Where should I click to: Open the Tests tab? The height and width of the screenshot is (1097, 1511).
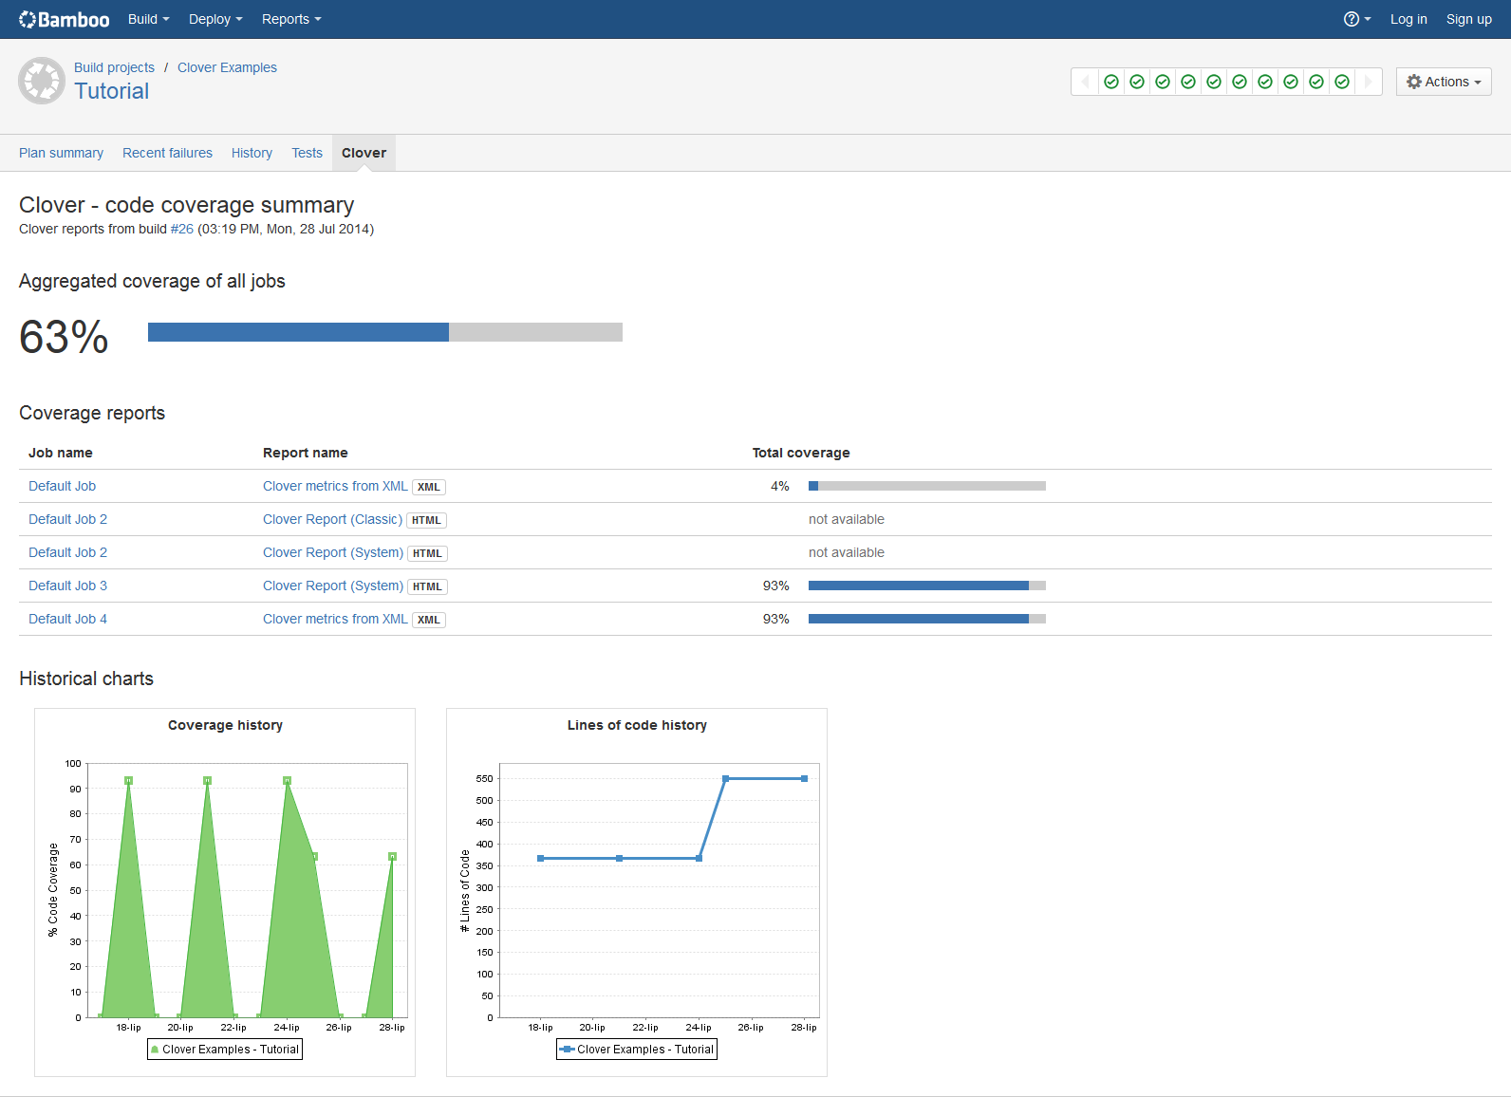[x=307, y=153]
